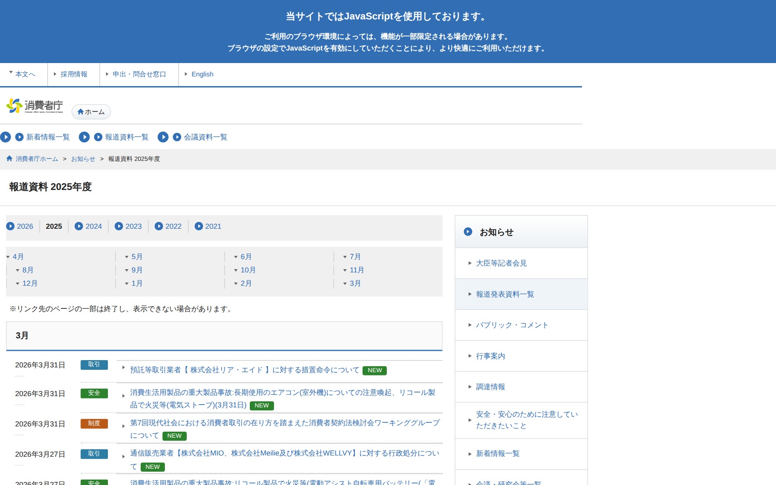Expand the 4月 section
This screenshot has width=776, height=485.
pos(17,256)
